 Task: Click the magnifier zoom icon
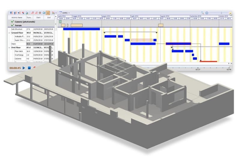(202, 13)
